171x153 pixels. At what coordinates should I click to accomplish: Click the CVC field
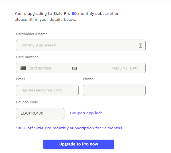[134, 68]
